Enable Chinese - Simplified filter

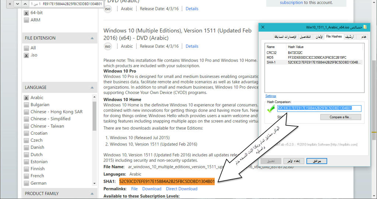(27, 119)
